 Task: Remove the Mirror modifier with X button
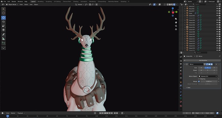pyautogui.click(x=216, y=64)
